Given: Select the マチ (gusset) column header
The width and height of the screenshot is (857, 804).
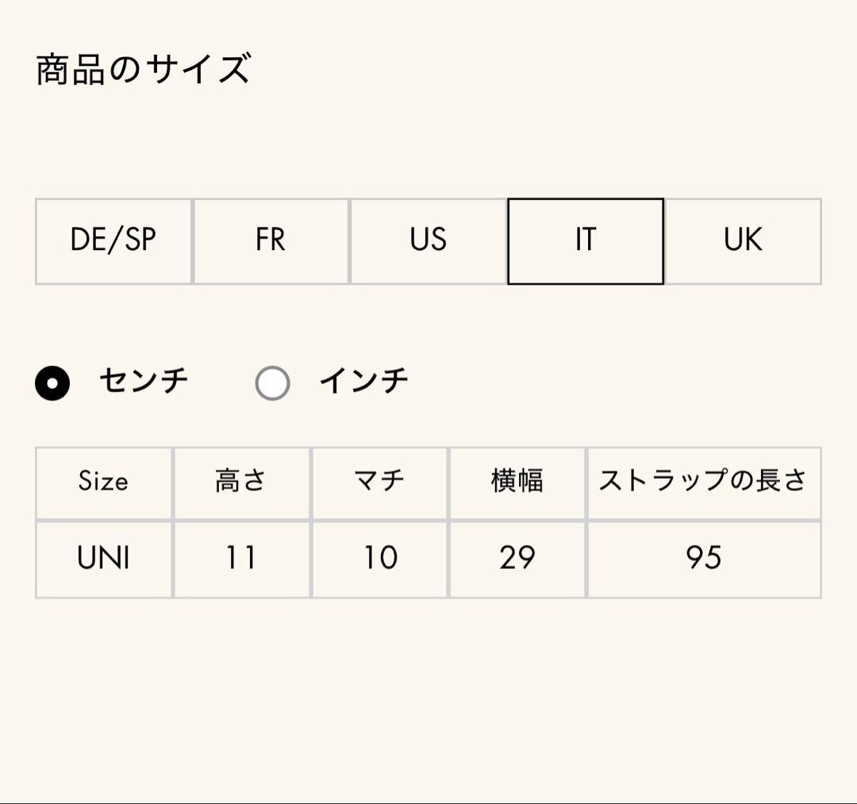Looking at the screenshot, I should 379,481.
